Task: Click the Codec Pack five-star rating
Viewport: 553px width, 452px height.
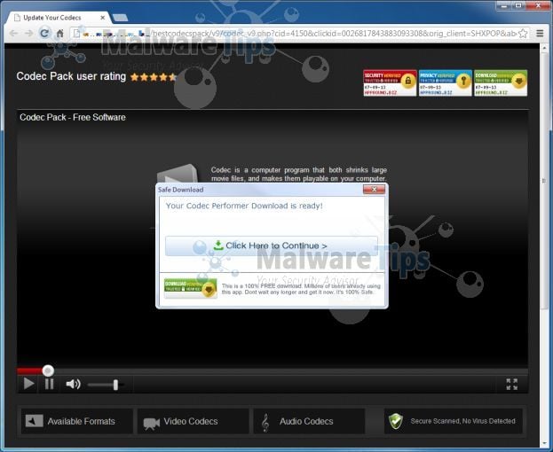Action: (154, 77)
